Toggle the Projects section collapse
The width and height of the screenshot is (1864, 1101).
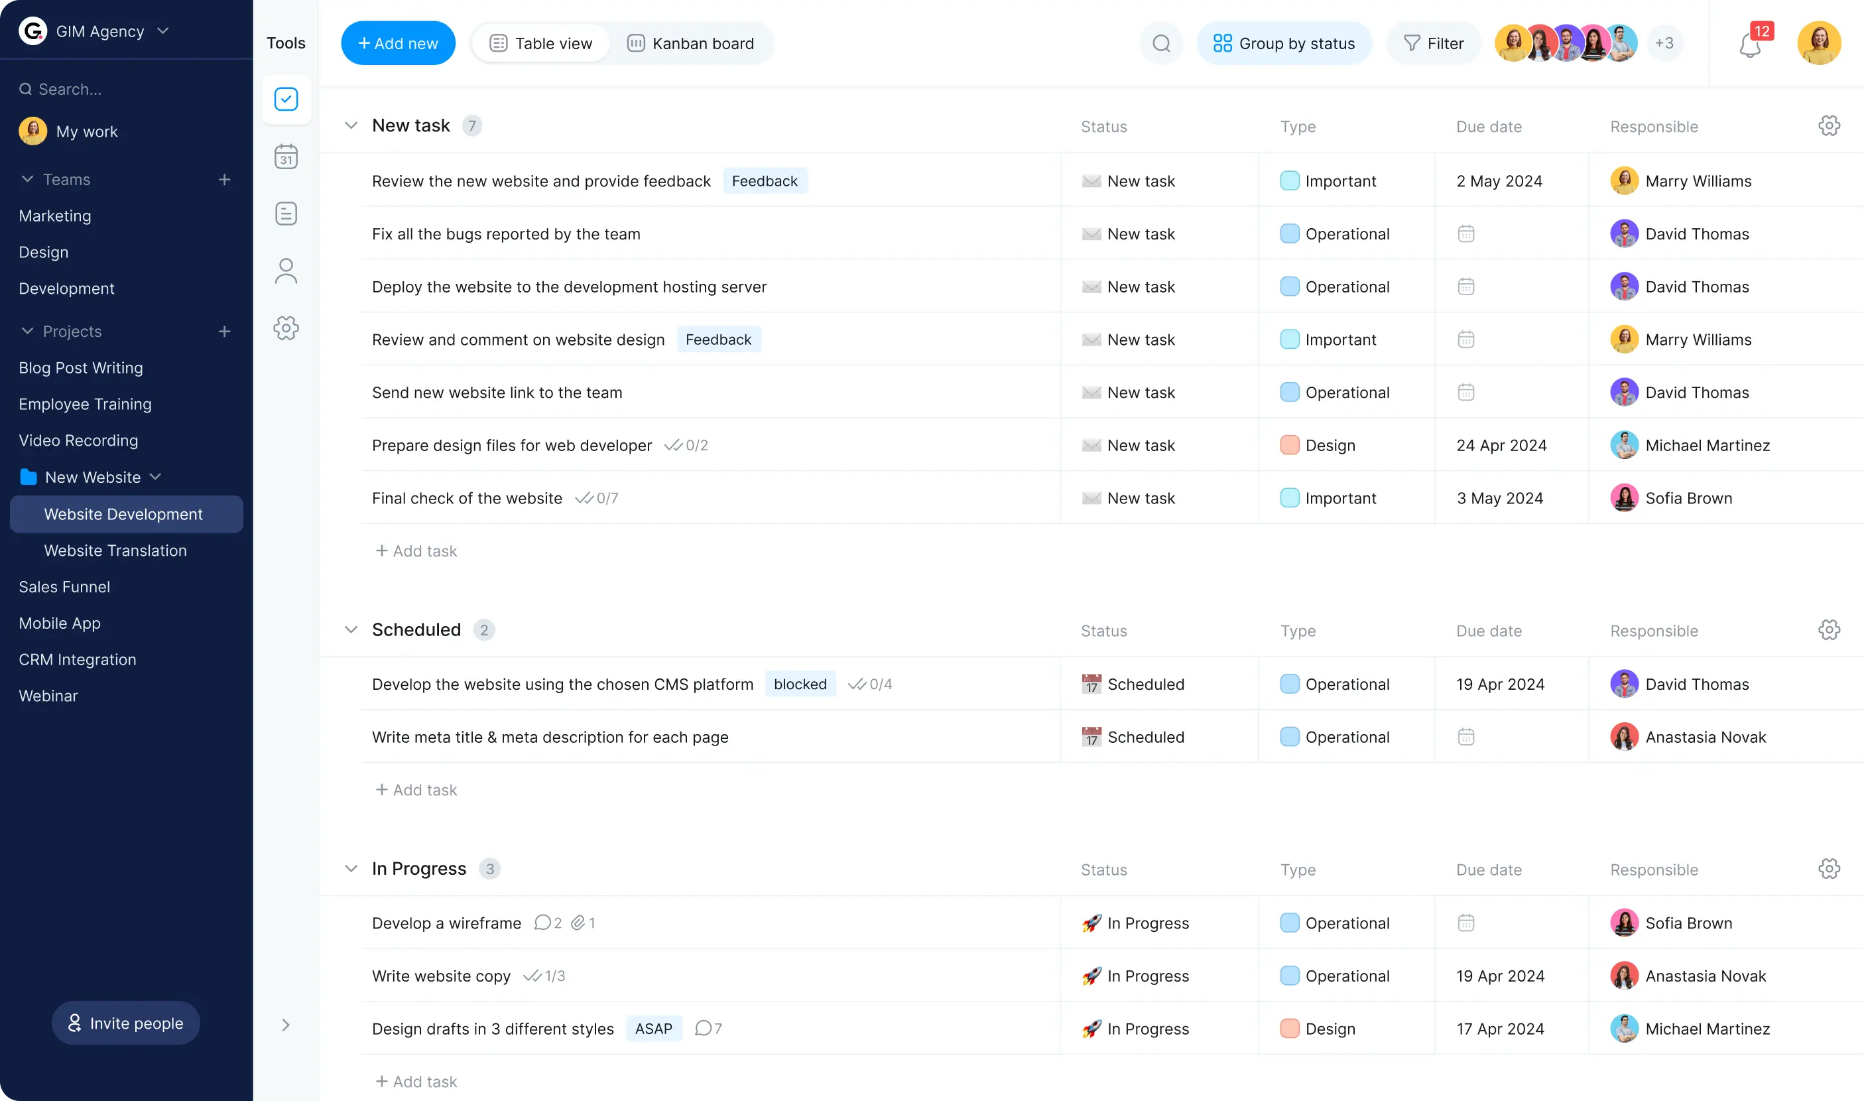[27, 332]
